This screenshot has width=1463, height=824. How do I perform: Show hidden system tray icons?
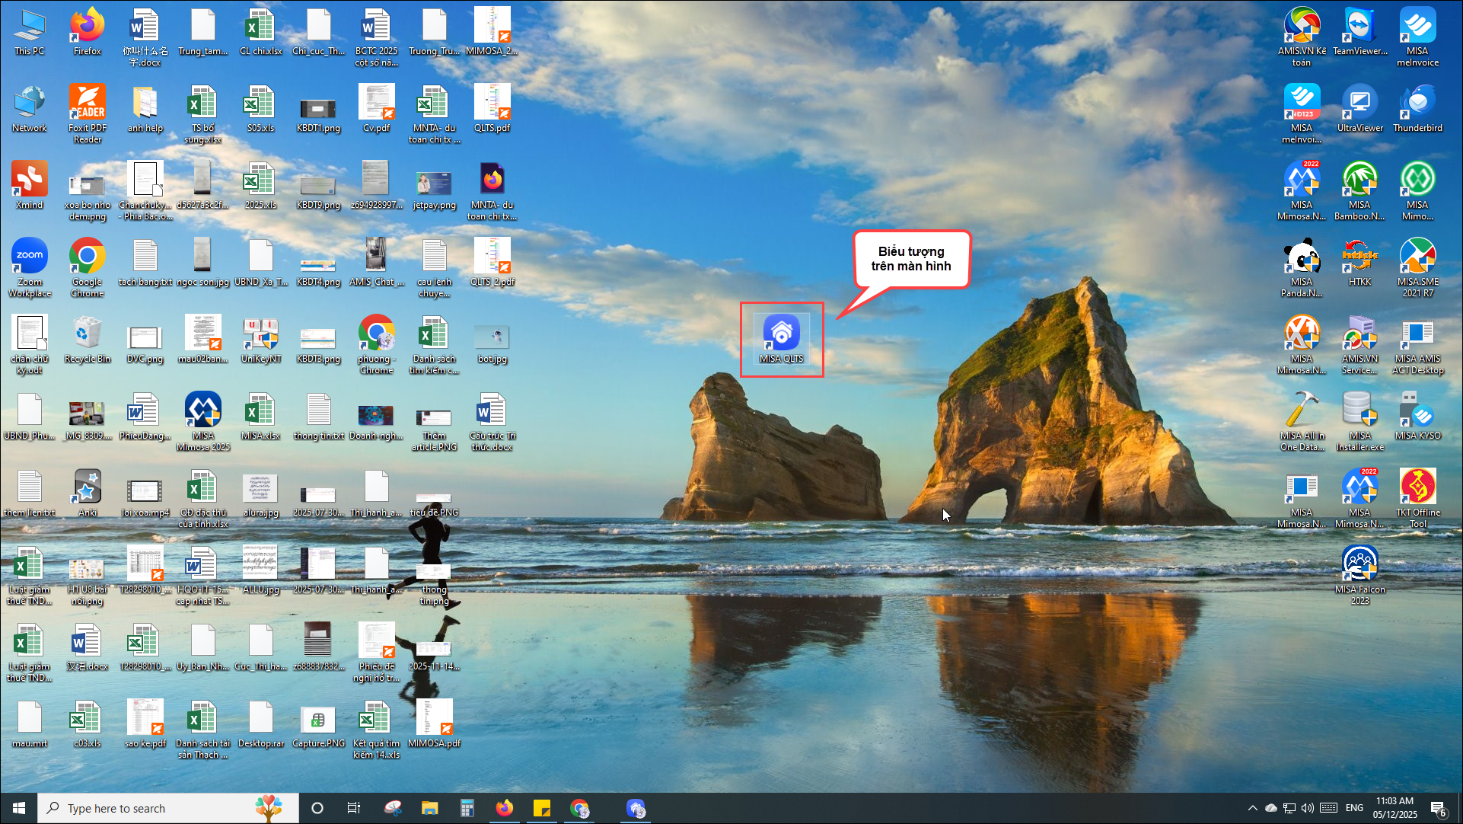[x=1252, y=808]
